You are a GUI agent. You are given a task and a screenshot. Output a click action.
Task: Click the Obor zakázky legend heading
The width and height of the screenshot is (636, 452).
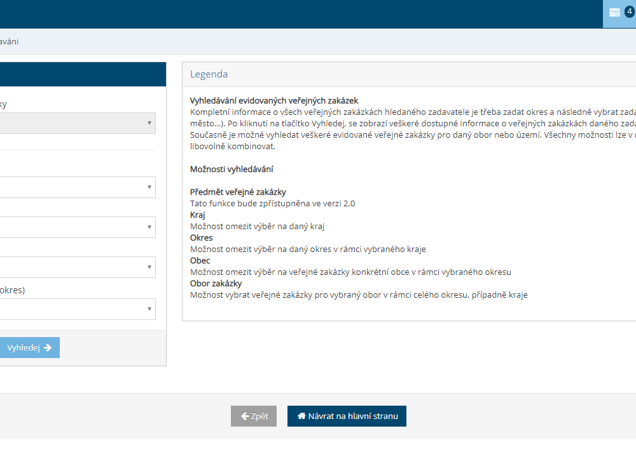point(216,283)
